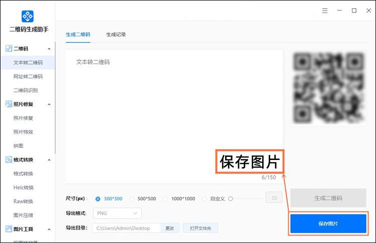Click the 6/150 character counter
376x243 pixels.
269,177
